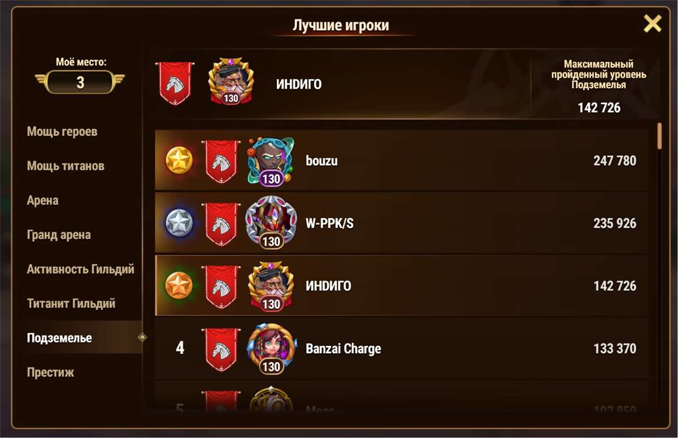Show the Гранд арена leaderboard
The width and height of the screenshot is (678, 438).
[x=59, y=235]
